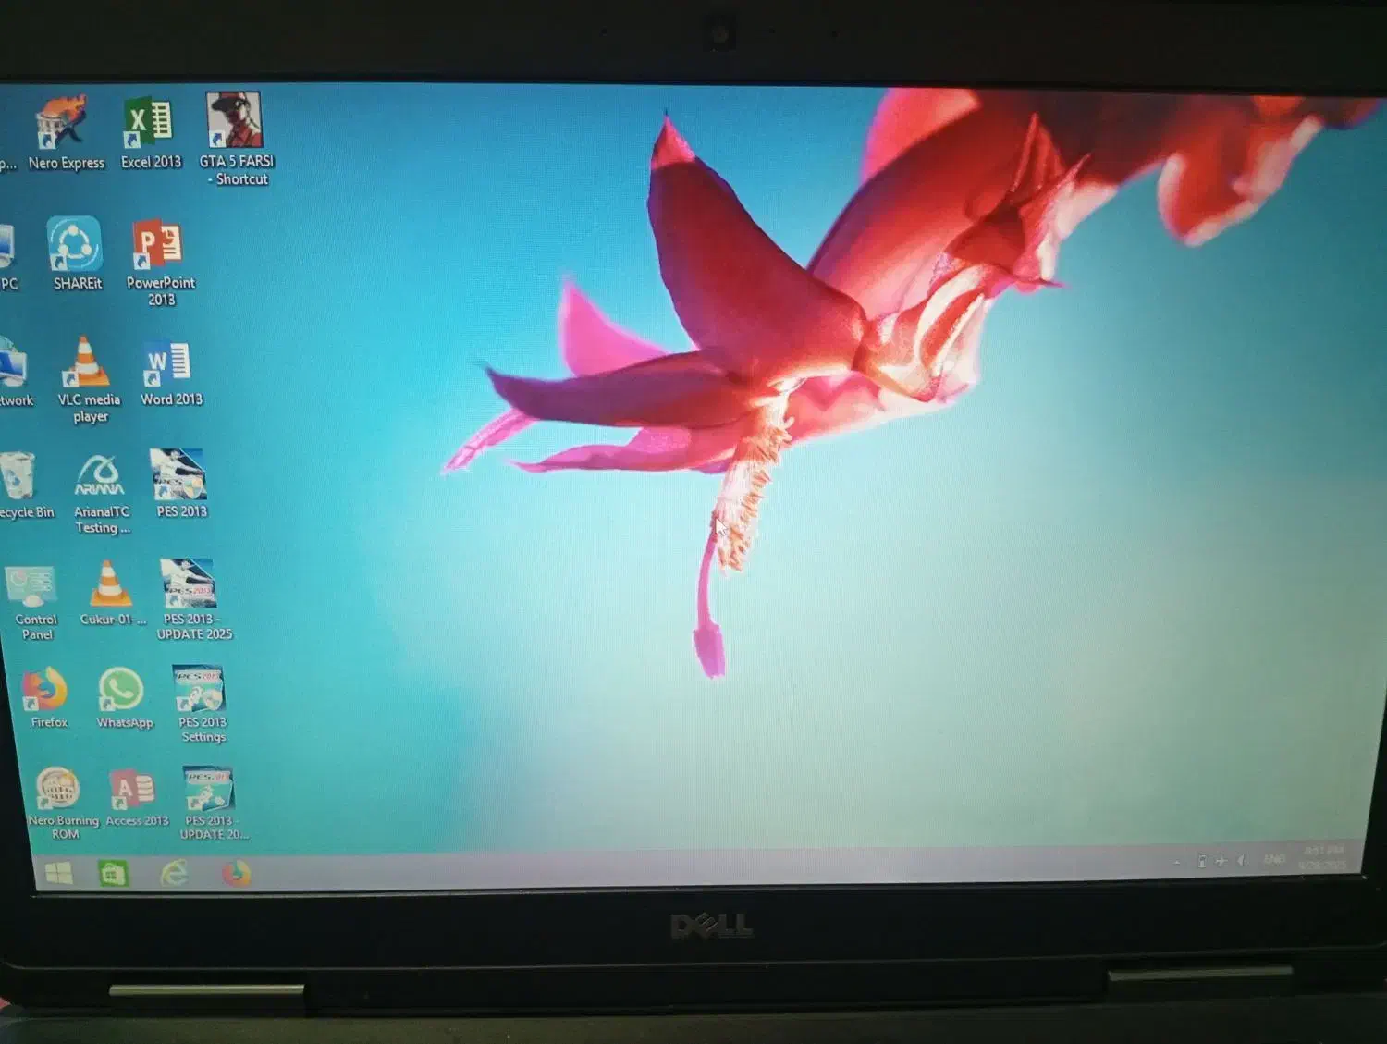Open PowerPoint 2013 desktop shortcut

(158, 245)
